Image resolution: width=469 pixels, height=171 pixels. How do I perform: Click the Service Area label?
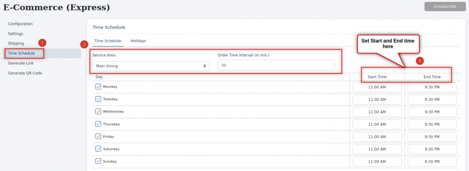point(104,55)
